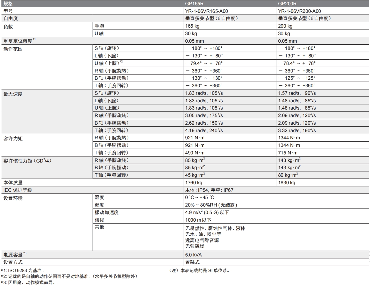Click the 重复定位精度 row label
This screenshot has width=370, height=286.
pos(18,41)
